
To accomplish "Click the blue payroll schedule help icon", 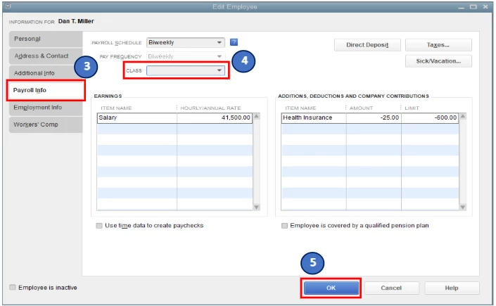I will click(x=234, y=42).
